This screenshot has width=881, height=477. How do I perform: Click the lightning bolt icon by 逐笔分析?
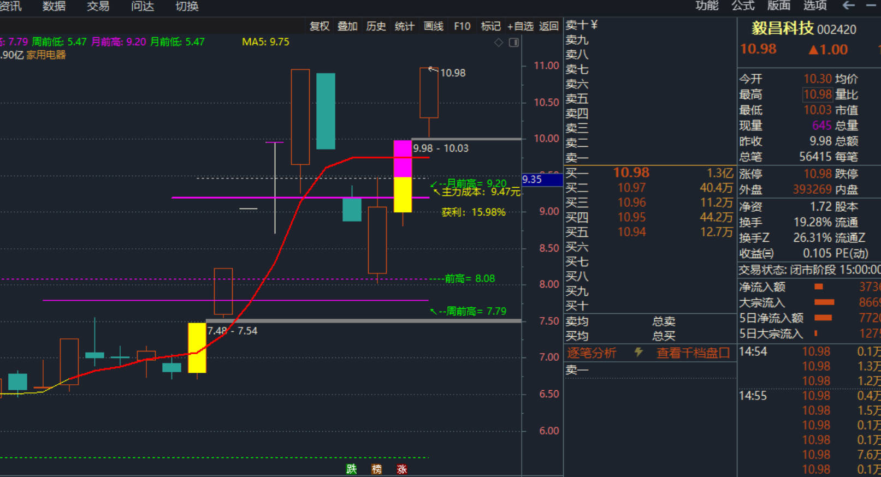638,353
